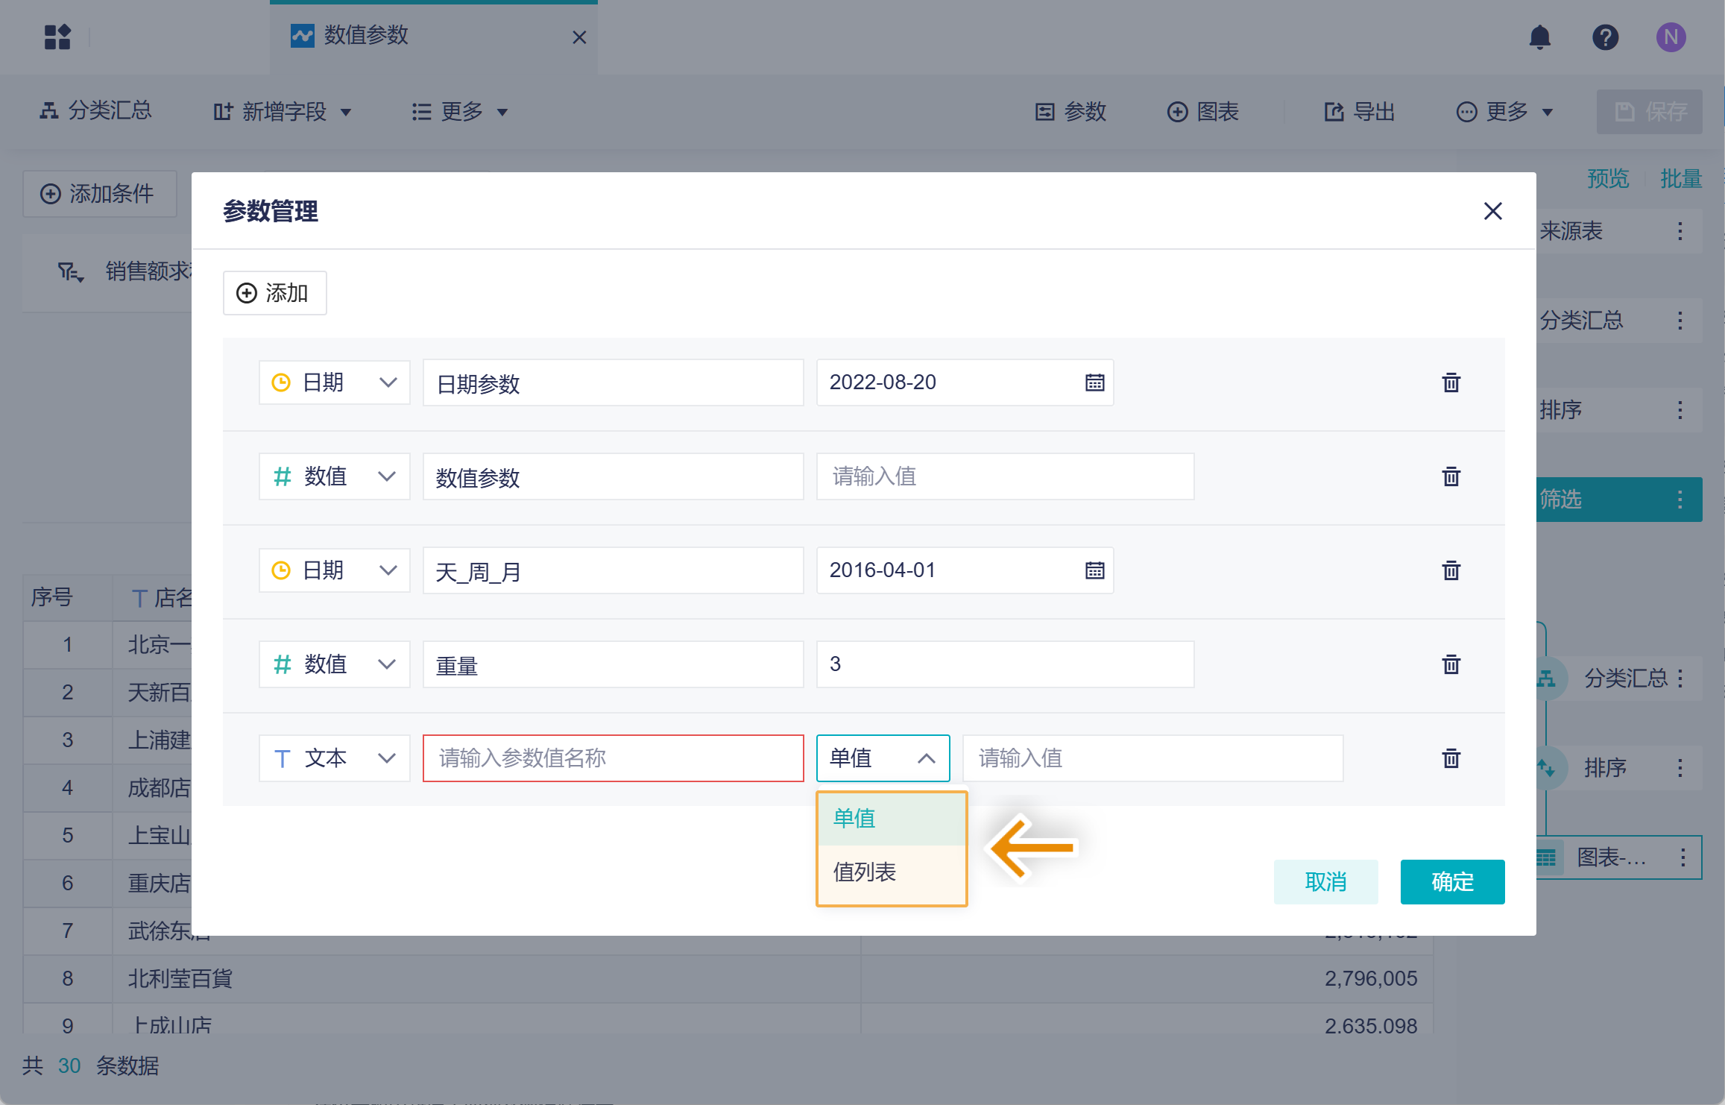This screenshot has height=1105, width=1725.
Task: Delete the 天_周_月 parameter row
Action: (x=1450, y=570)
